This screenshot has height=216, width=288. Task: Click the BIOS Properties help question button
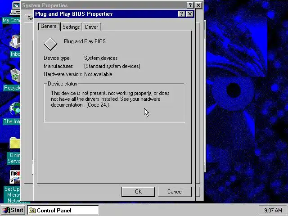pyautogui.click(x=181, y=14)
